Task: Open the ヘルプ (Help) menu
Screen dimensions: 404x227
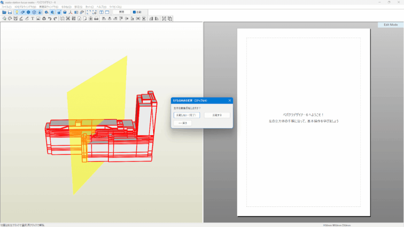Action: click(x=102, y=7)
